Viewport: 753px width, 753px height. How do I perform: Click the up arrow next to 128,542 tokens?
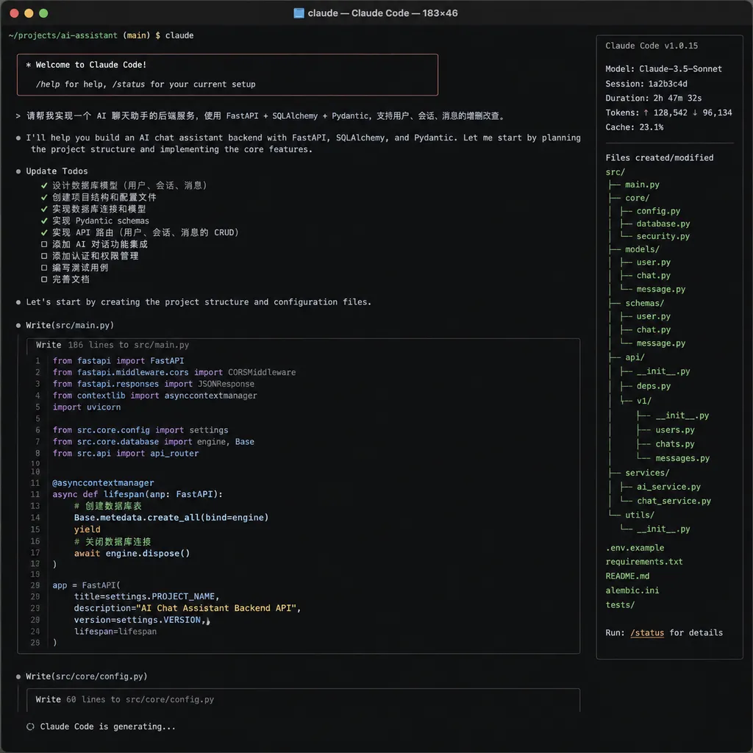tap(646, 113)
